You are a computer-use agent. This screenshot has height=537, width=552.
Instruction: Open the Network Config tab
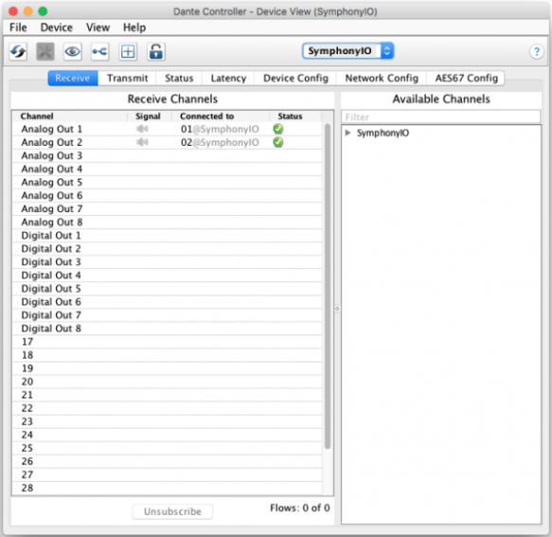coord(382,78)
